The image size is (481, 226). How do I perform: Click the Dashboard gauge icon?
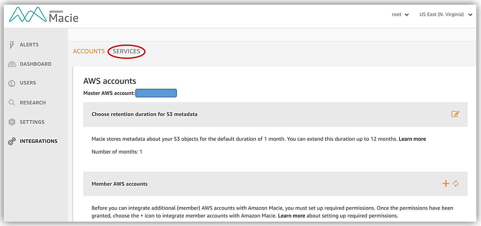(x=12, y=64)
